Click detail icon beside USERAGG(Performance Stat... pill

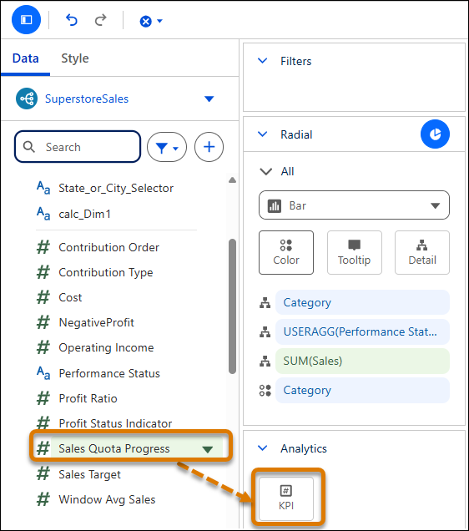[x=265, y=332]
